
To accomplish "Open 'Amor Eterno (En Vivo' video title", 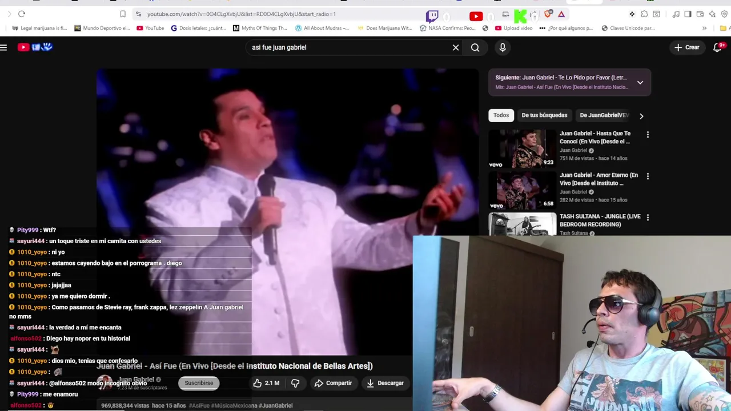I will click(599, 179).
